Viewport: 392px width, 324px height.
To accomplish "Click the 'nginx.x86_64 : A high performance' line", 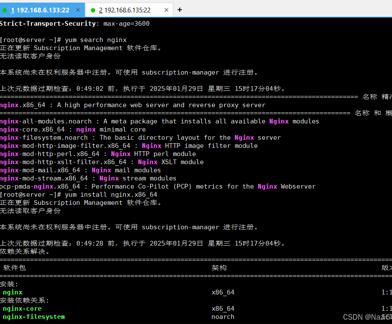I will 133,105.
